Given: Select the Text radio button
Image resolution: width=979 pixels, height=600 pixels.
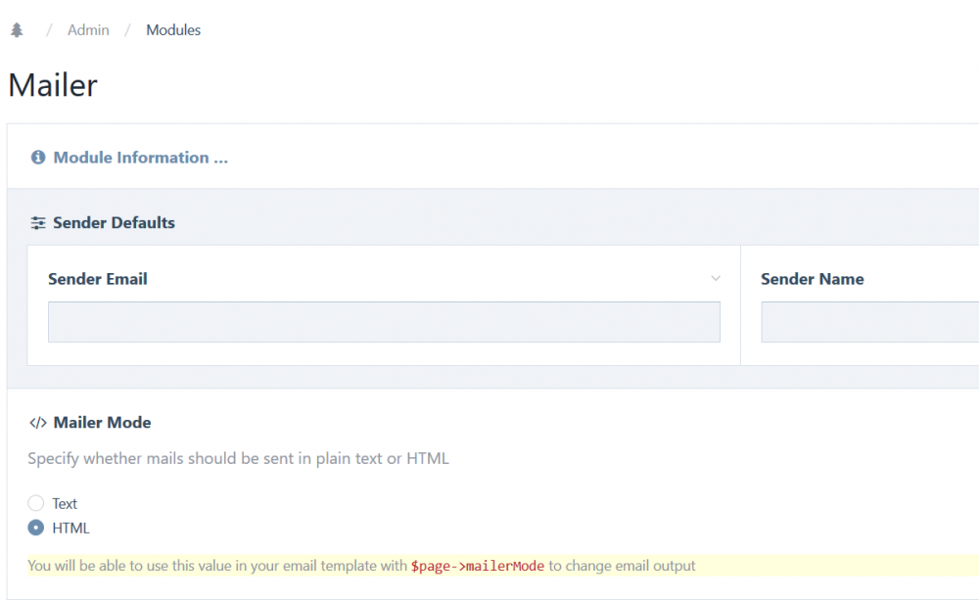Looking at the screenshot, I should tap(35, 502).
